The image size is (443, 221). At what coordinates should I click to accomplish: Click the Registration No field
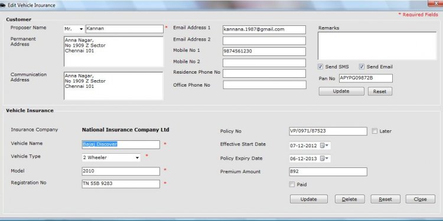click(121, 184)
